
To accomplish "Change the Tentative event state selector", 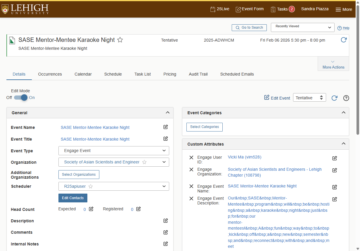I will coord(309,98).
